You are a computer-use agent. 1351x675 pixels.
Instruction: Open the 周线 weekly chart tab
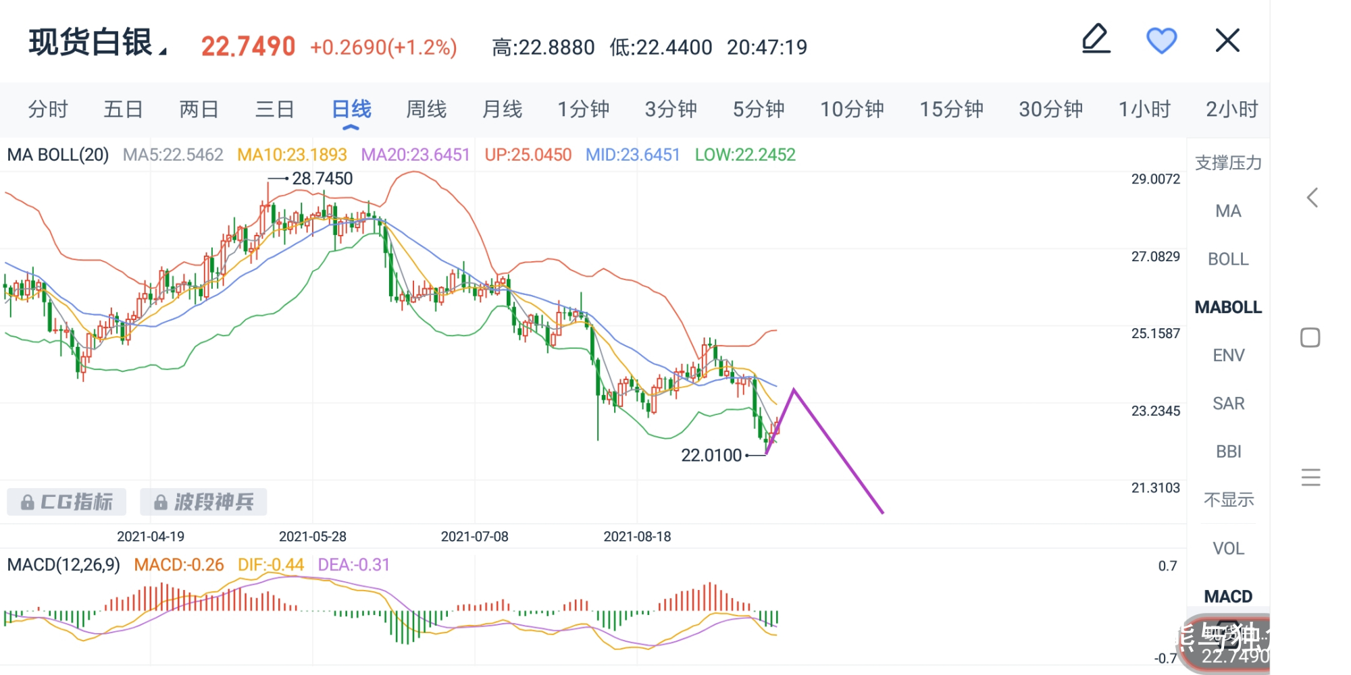pyautogui.click(x=426, y=109)
